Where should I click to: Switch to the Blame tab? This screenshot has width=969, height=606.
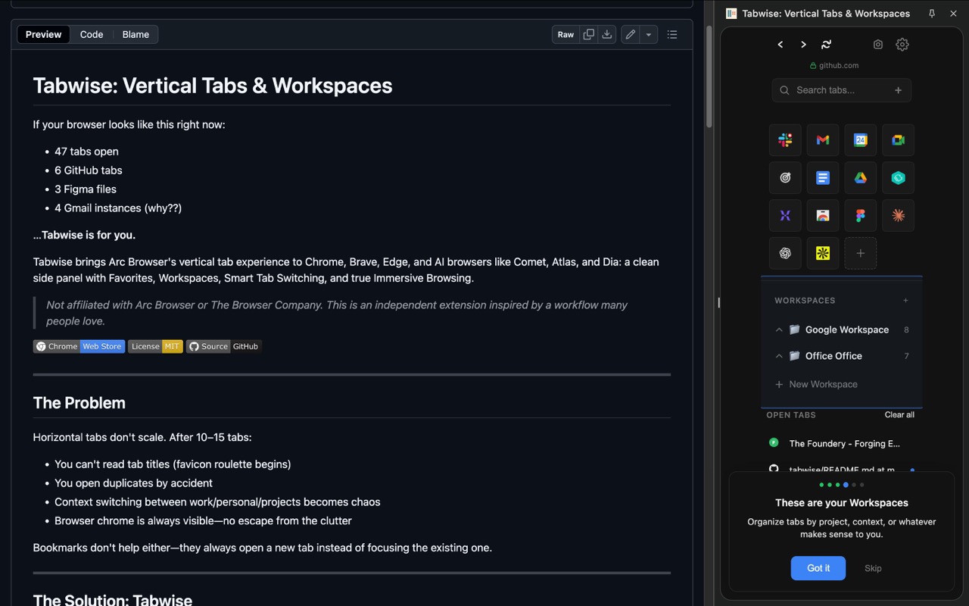pyautogui.click(x=136, y=34)
